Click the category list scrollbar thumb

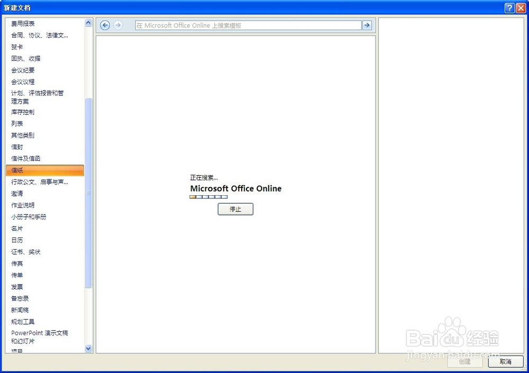point(88,193)
